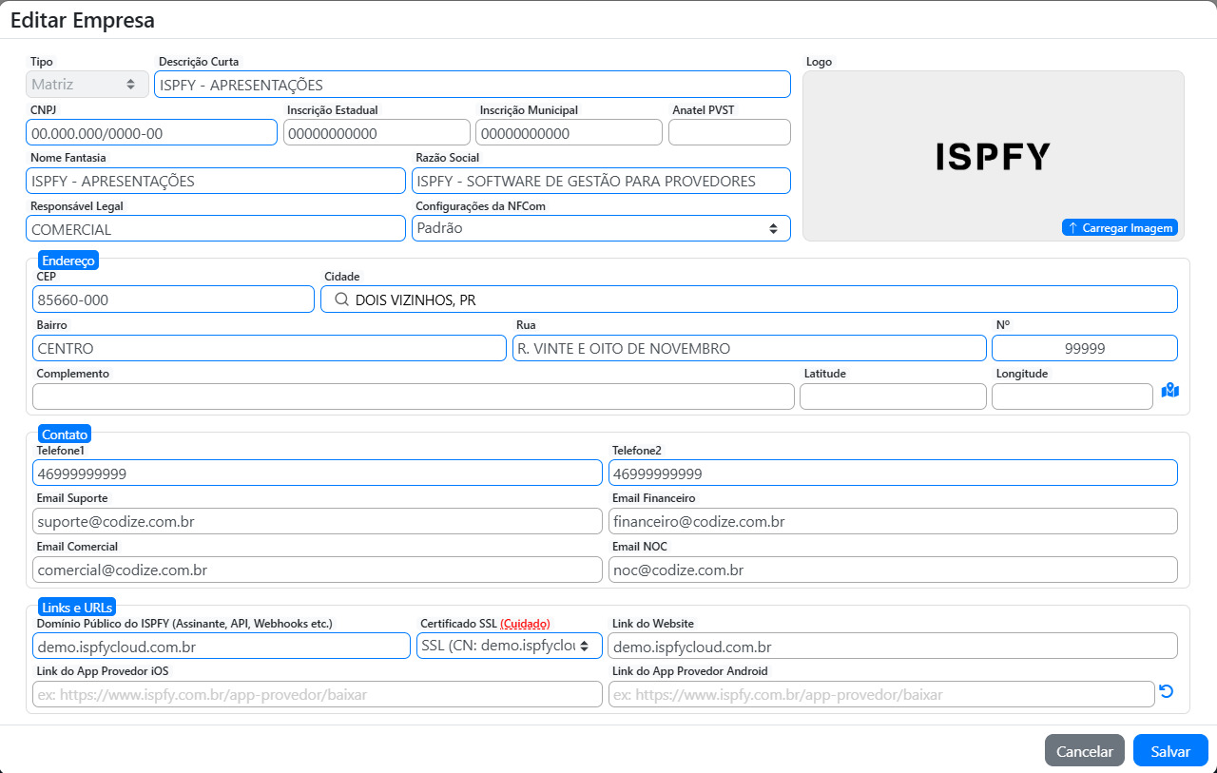Click the ISPFY logo preview area

click(994, 152)
